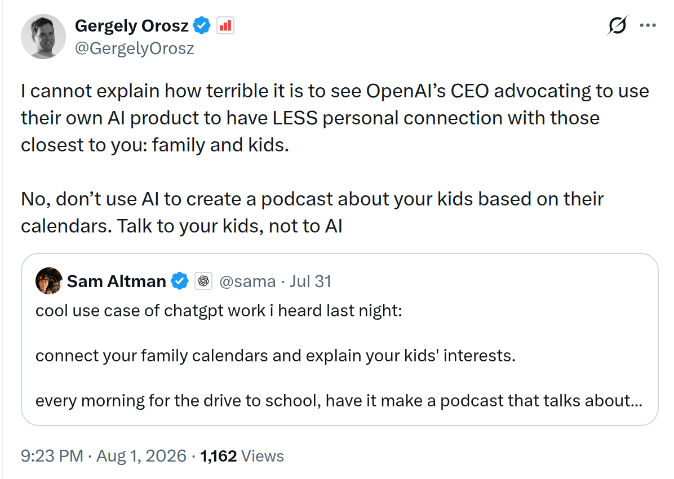Open quoted tweet line 'cool use case of chatgpt'
674x479 pixels.
pos(219,311)
